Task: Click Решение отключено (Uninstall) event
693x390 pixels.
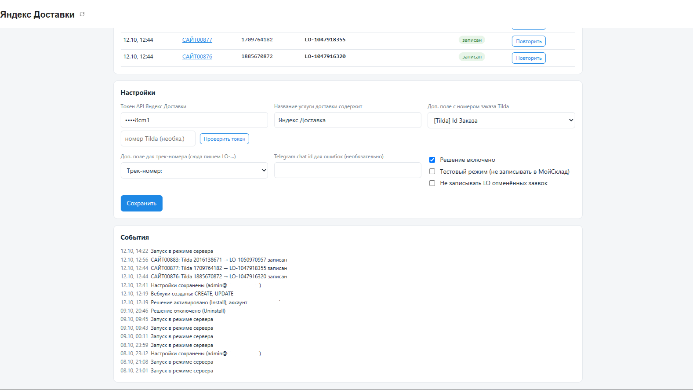Action: 173,311
